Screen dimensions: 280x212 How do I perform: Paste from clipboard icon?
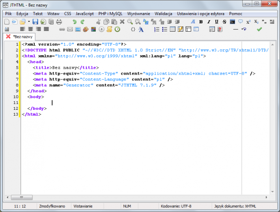(114, 22)
